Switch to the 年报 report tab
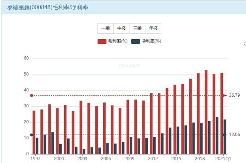The width and height of the screenshot is (246, 163). tap(153, 29)
